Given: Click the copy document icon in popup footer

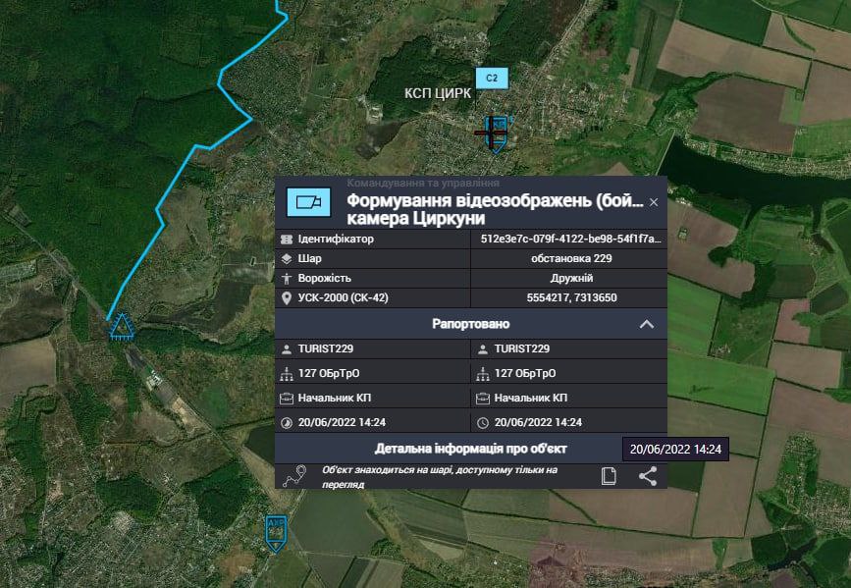Looking at the screenshot, I should coord(609,476).
